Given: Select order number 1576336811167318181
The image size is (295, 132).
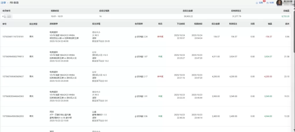Looking at the screenshot, I should click(x=13, y=37).
